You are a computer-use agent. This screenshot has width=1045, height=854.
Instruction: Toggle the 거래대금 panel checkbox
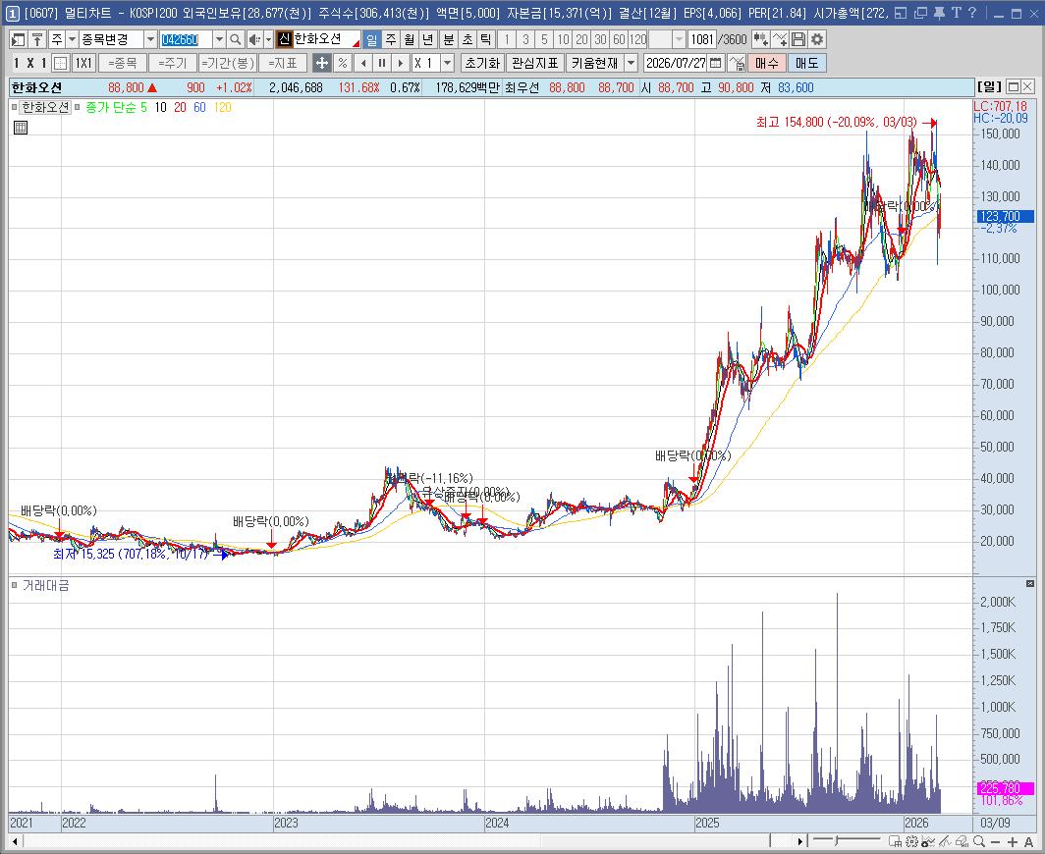coord(14,586)
